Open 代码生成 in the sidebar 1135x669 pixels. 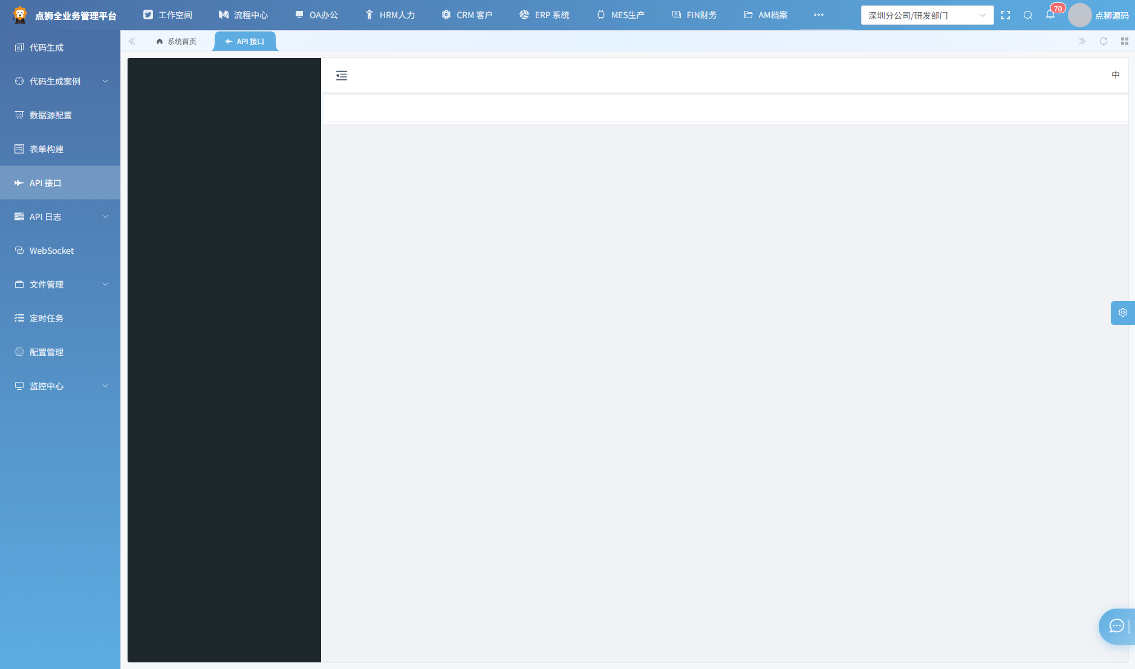tap(60, 47)
